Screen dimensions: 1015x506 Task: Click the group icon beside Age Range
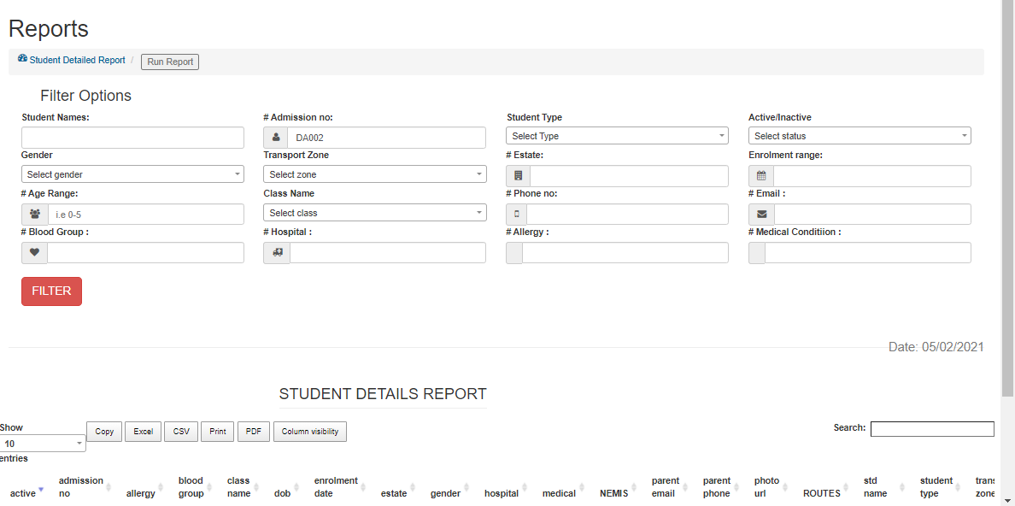point(35,215)
